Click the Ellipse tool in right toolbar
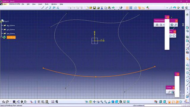The image size is (190, 107). pos(187,81)
